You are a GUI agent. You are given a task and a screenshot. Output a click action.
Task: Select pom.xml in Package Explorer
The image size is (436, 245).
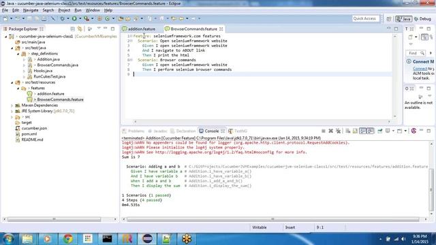coord(29,134)
